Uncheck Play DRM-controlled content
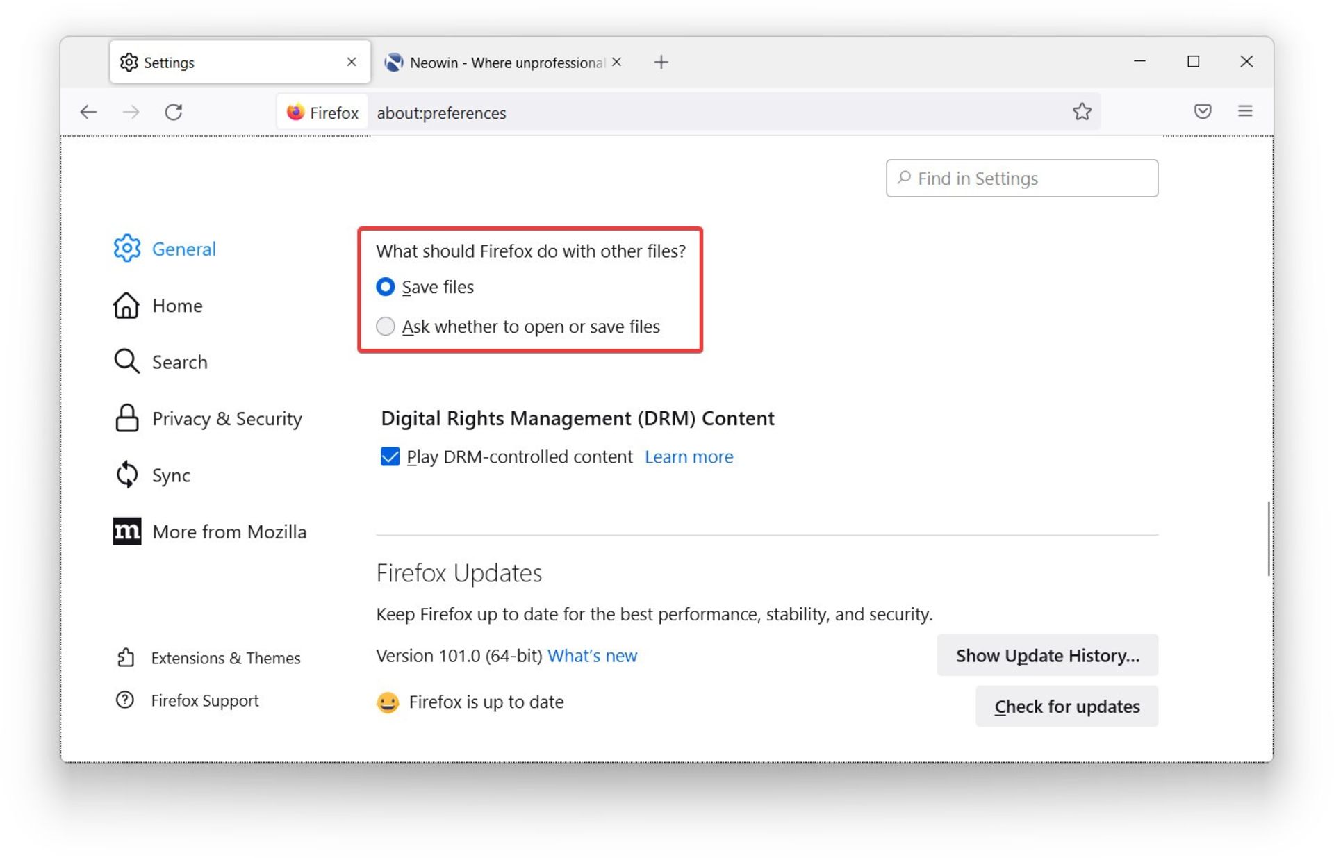 (390, 456)
